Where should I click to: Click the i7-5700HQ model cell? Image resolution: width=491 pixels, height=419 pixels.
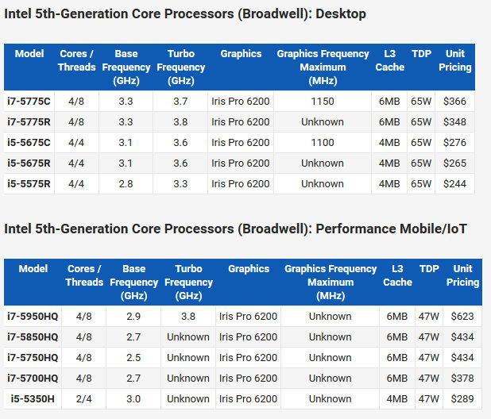33,378
